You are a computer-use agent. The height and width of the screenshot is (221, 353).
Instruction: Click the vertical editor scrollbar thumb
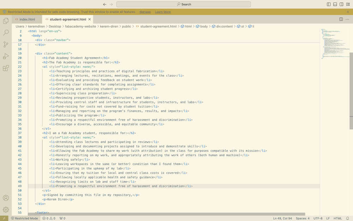pyautogui.click(x=351, y=91)
